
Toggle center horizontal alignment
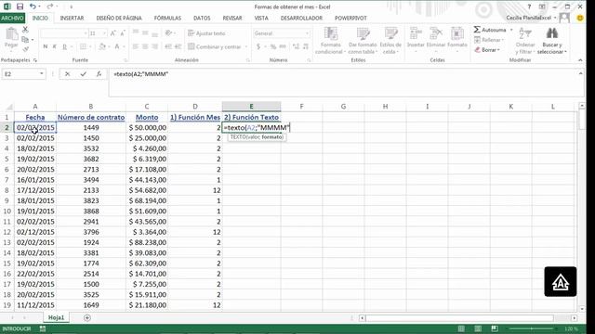(x=145, y=46)
